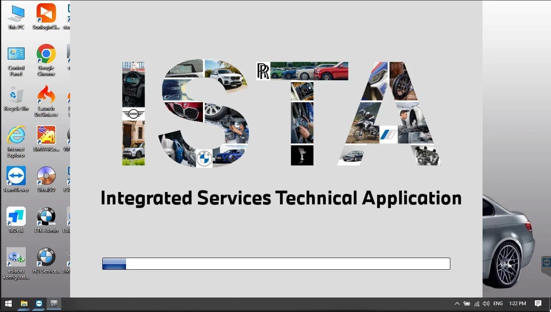
Task: Open the Windows Start menu
Action: click(x=8, y=304)
